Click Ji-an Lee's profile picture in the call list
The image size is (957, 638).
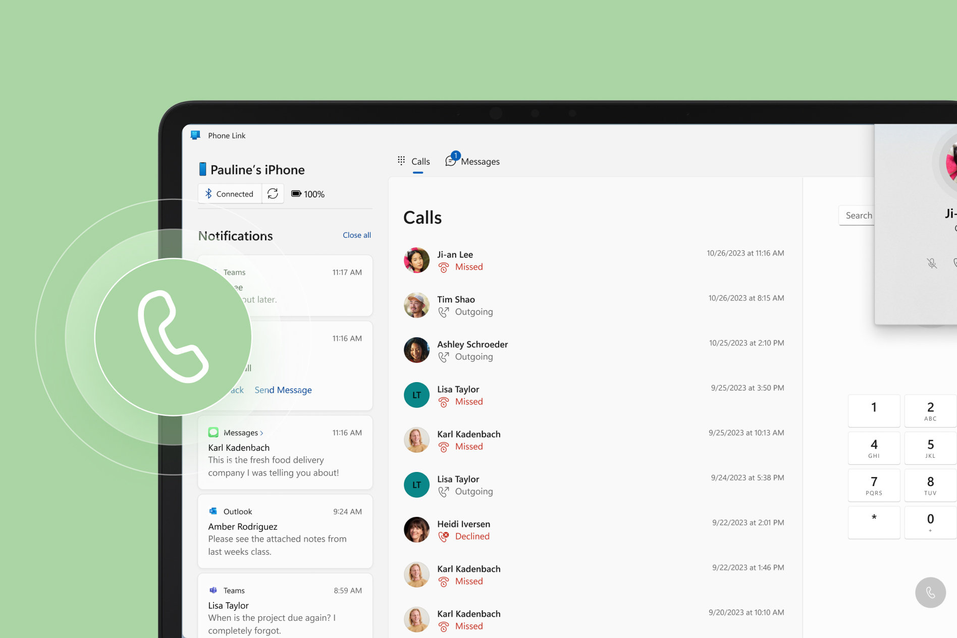[416, 260]
